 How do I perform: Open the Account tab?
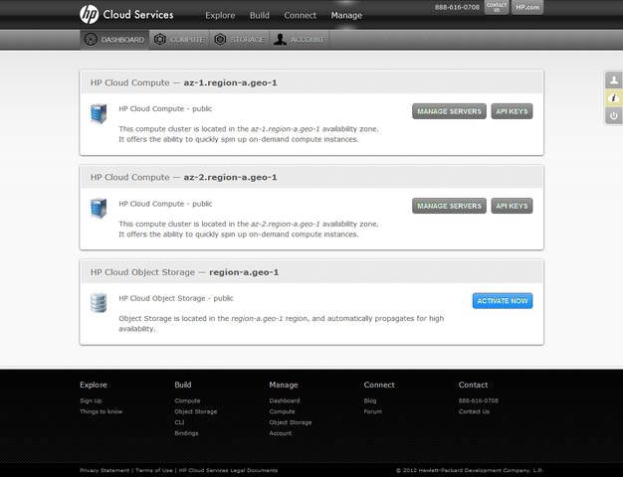(x=300, y=40)
